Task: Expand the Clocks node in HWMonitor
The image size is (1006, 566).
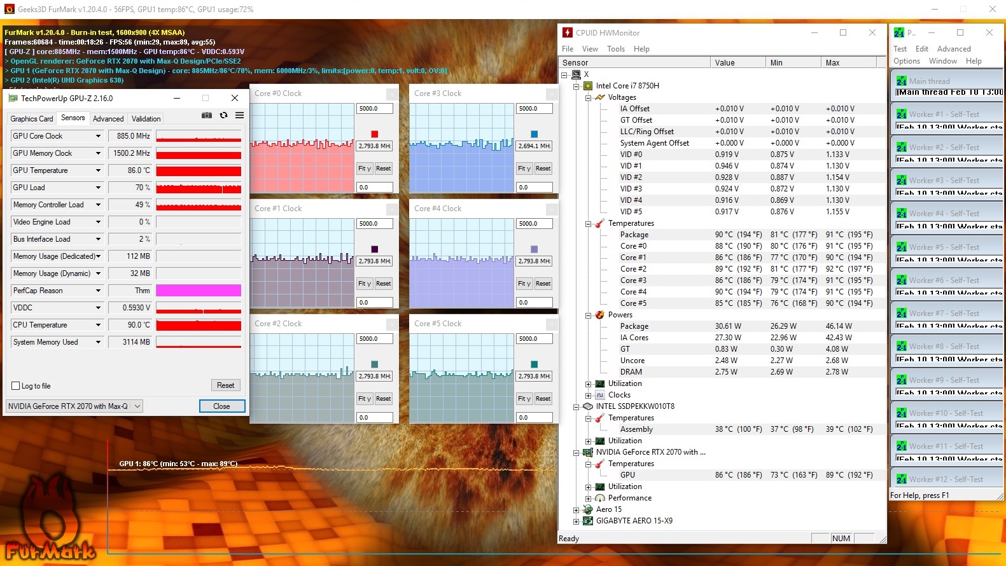Action: click(588, 395)
